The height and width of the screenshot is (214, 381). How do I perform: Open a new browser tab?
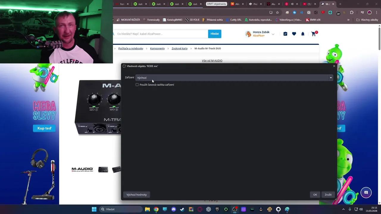(340, 4)
